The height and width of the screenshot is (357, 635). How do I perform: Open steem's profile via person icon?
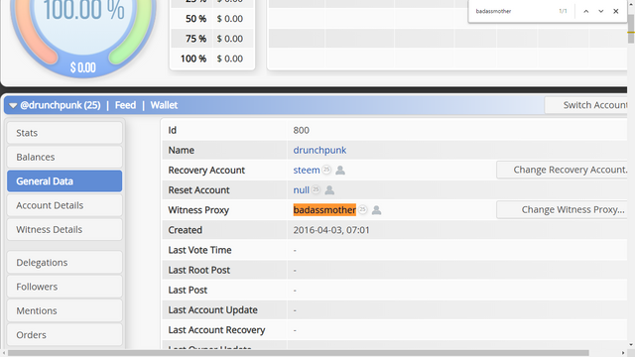pos(340,170)
